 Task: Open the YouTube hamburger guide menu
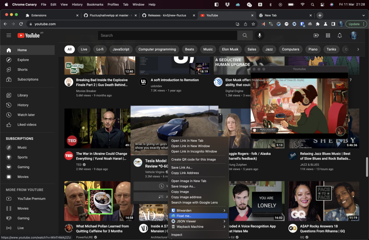(x=9, y=35)
